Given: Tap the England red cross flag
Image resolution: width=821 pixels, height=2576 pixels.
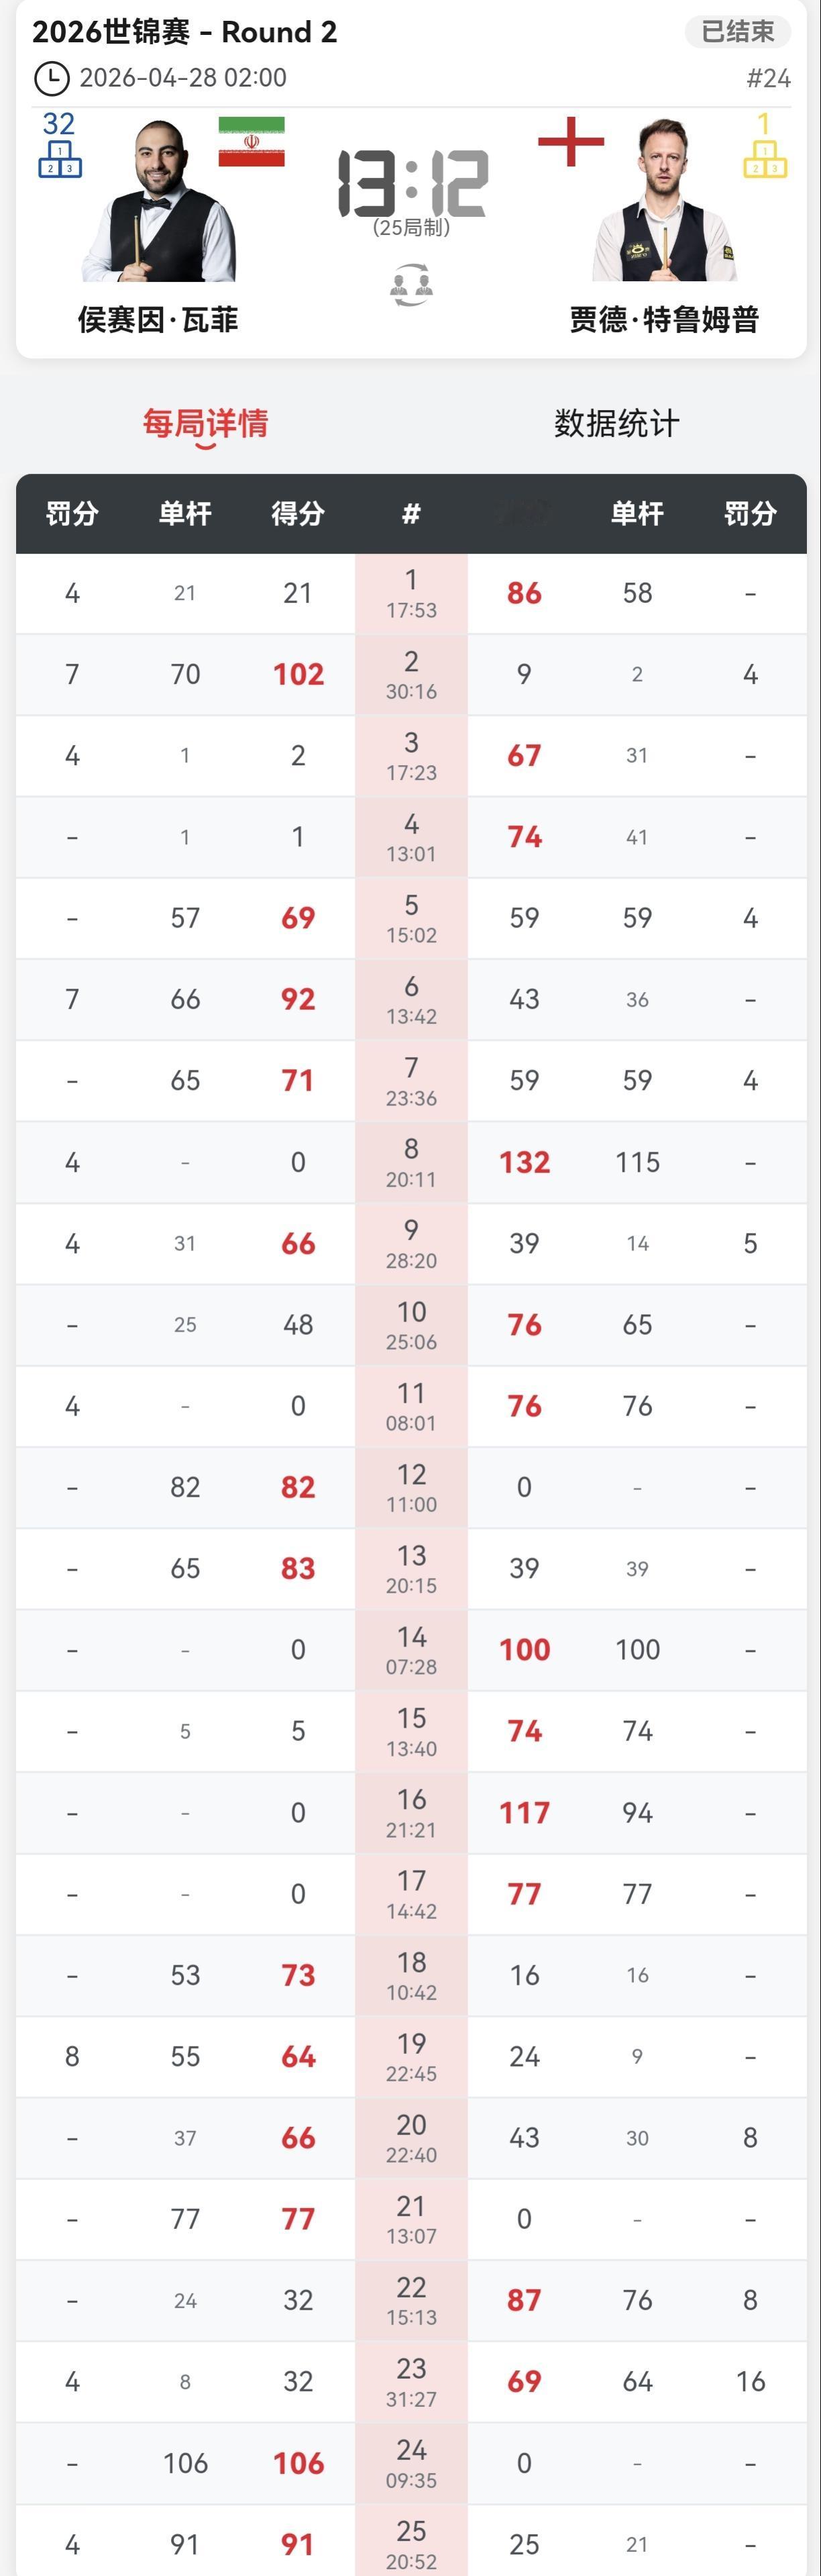Looking at the screenshot, I should 570,141.
